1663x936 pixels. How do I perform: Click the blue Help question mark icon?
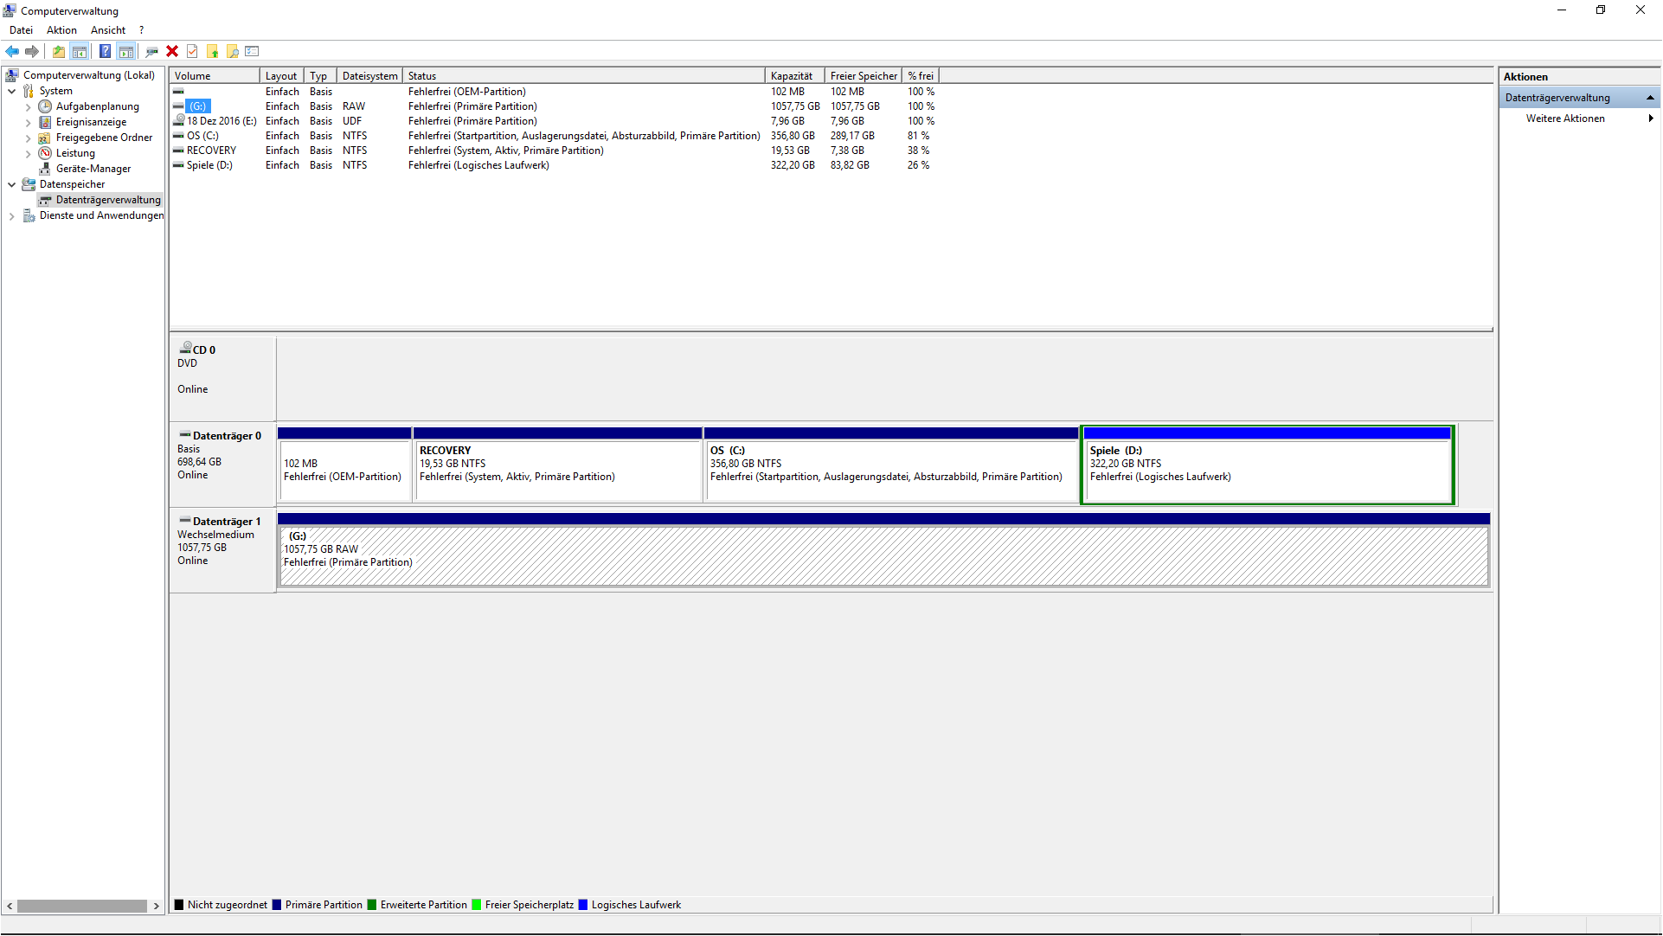(105, 52)
